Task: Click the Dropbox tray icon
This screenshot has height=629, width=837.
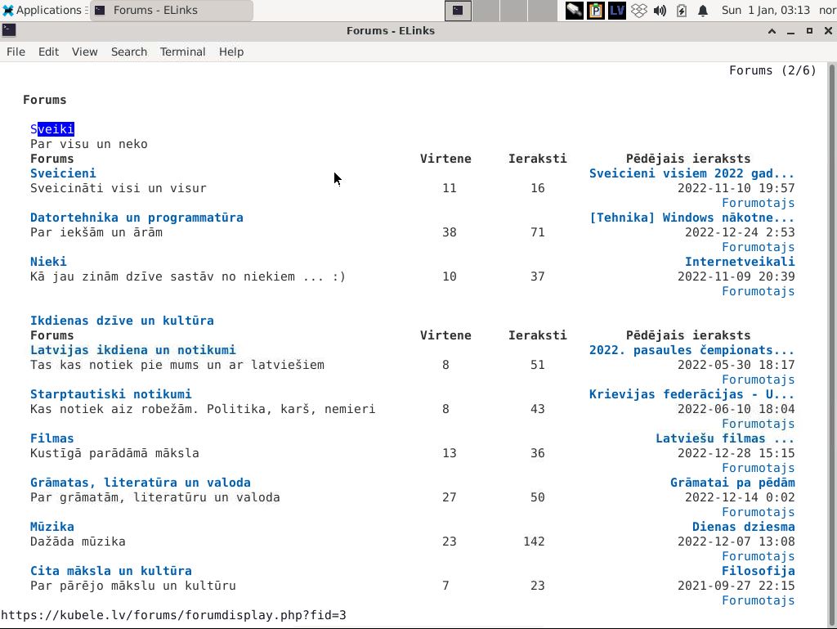Action: [x=639, y=11]
